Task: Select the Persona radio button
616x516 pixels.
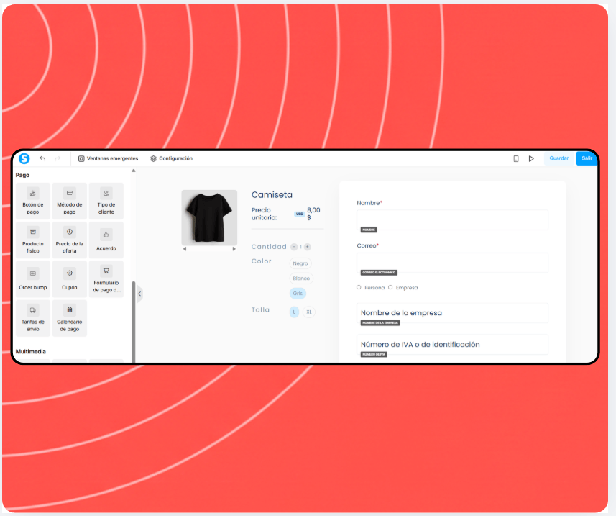Action: pos(359,287)
